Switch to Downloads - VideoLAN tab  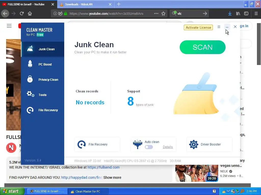[x=86, y=4]
